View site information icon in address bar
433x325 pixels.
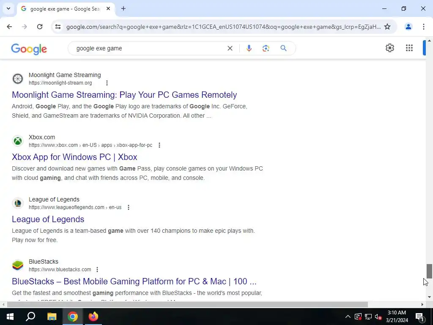[58, 27]
